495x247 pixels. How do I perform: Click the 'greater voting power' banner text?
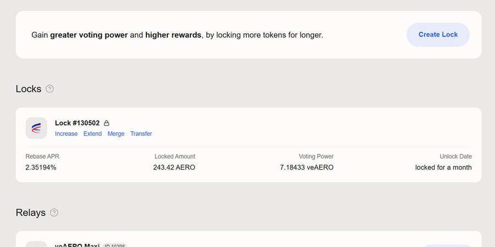tap(89, 35)
